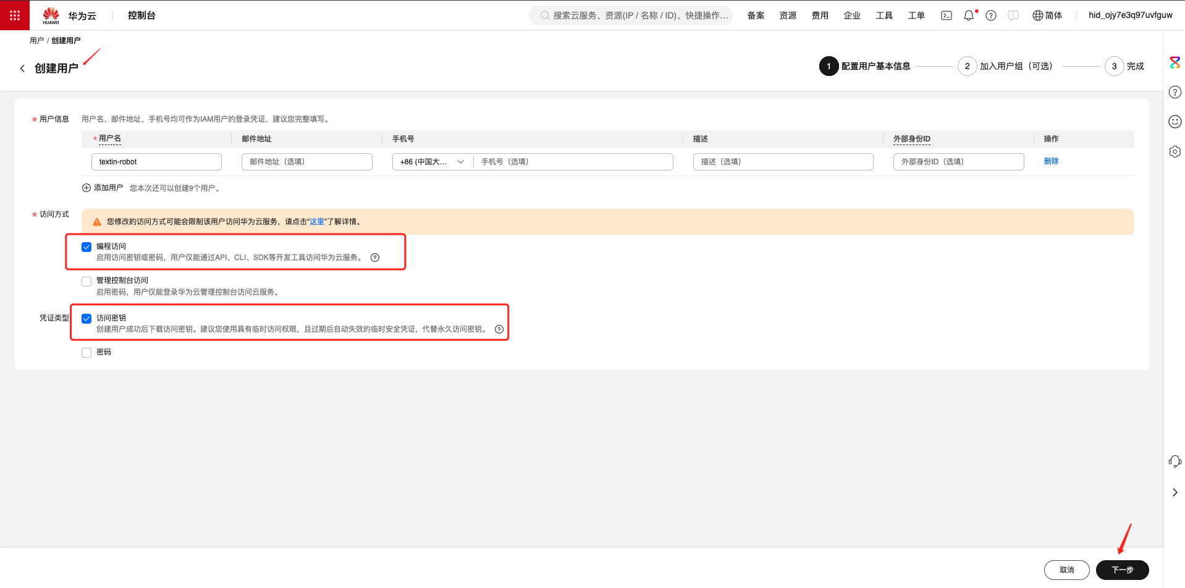Expand the right sidebar chevron
This screenshot has height=588, width=1185.
click(1174, 492)
